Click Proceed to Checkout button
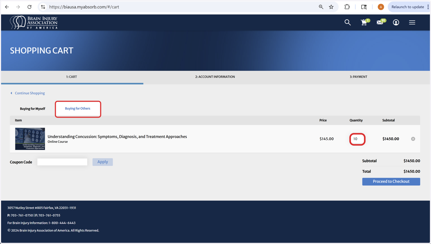431x244 pixels. [391, 182]
